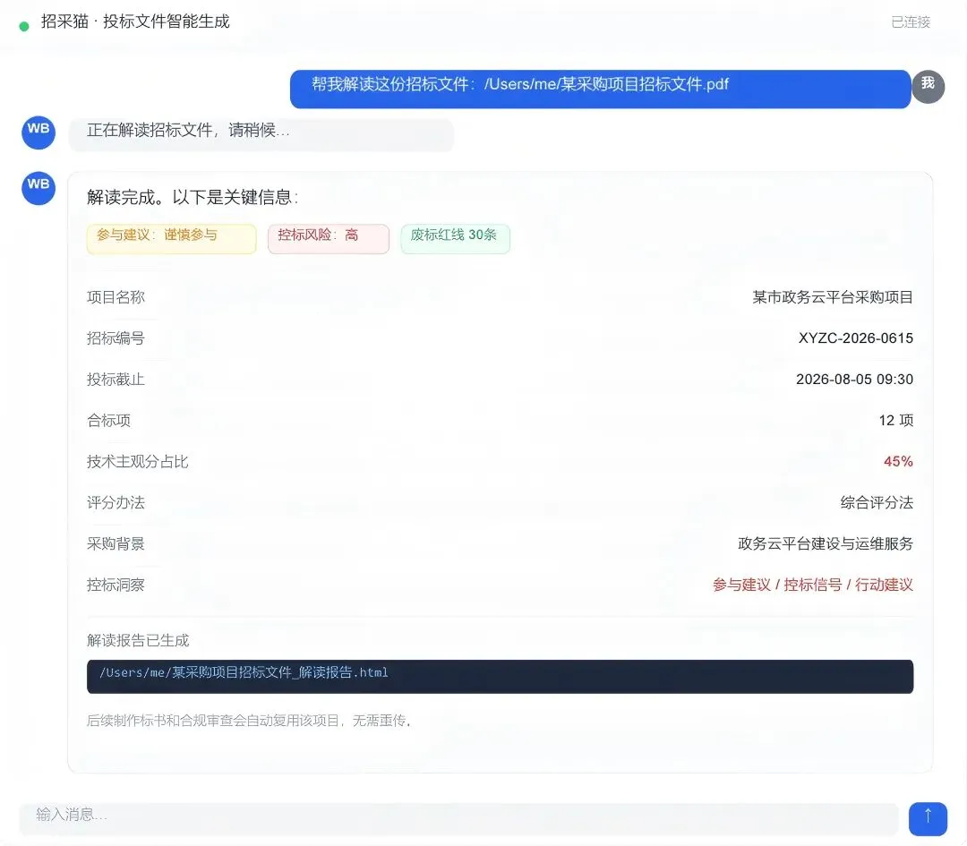The width and height of the screenshot is (967, 846).
Task: Focus the 输入消息 message input field
Action: 458,817
